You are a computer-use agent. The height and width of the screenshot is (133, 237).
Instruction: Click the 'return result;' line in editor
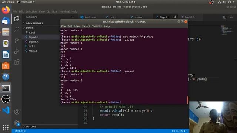[112, 115]
